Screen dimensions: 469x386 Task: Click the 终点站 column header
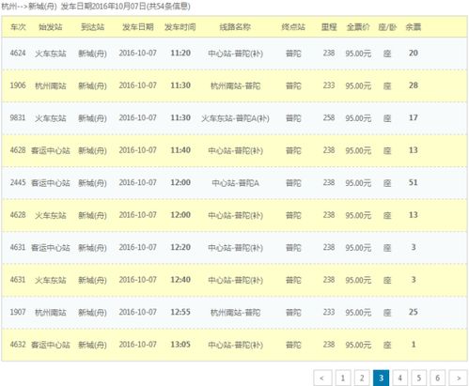[293, 27]
